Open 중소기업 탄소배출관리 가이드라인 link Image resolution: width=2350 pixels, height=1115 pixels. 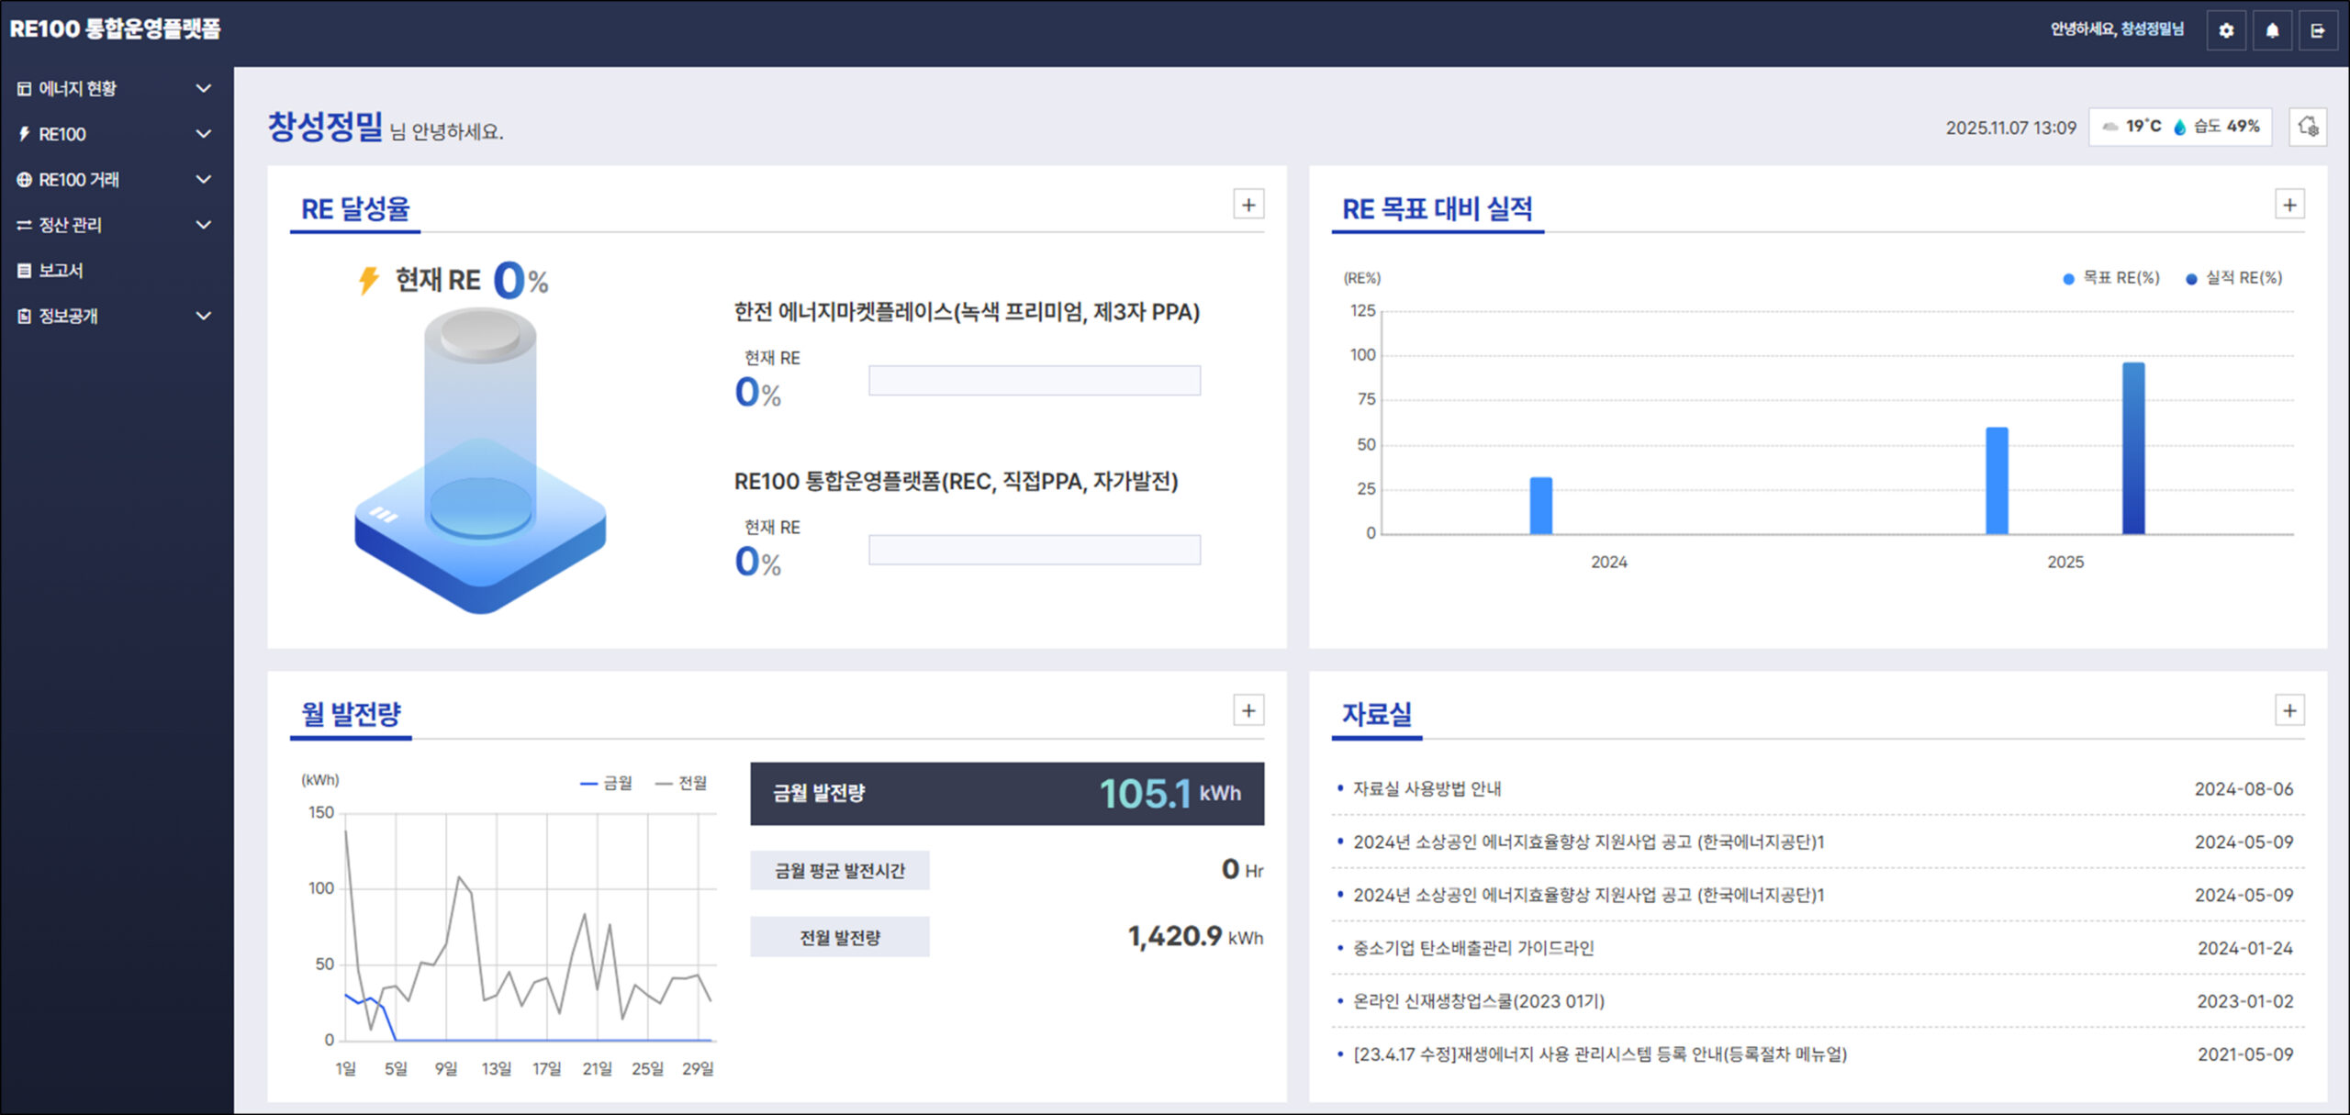1472,948
